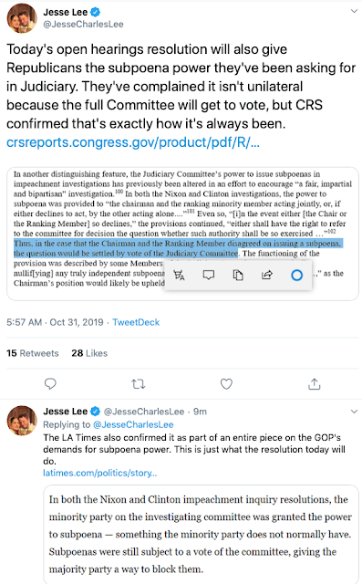Click the @JesseCharlesLee replying-to mention
This screenshot has height=584, width=362.
pos(133,424)
